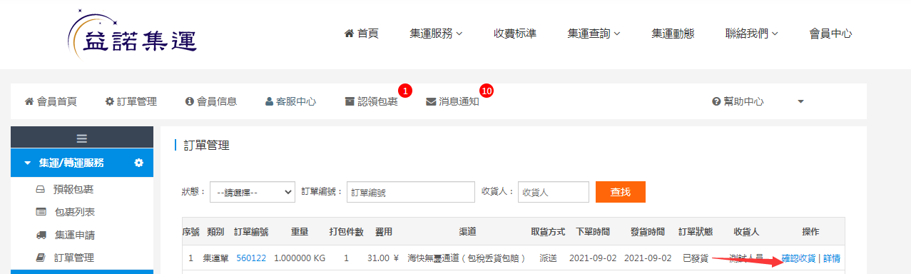Expand the 集運服務 menu

pyautogui.click(x=436, y=34)
